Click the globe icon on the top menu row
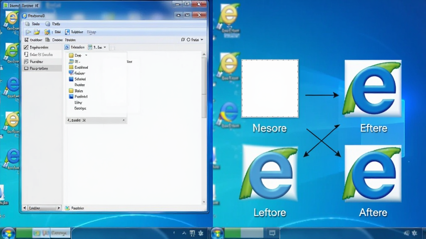Screen dimensions: 426x239 [x=48, y=24]
